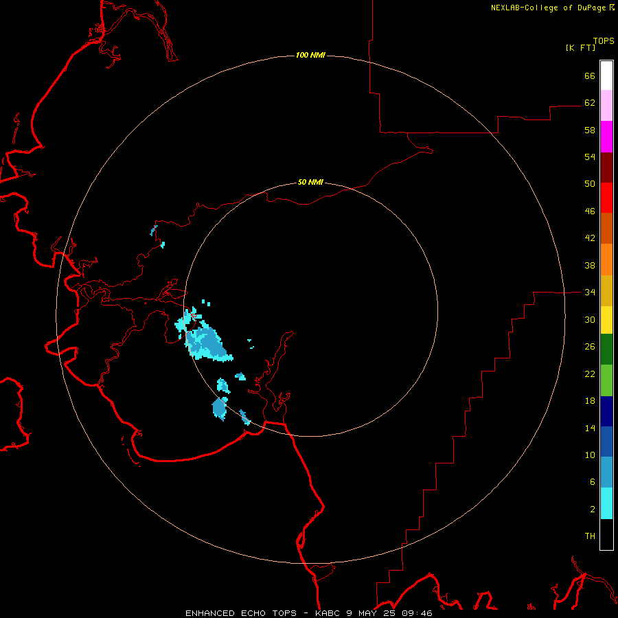Screen dimensions: 618x618
Task: Click the 100 NMI range ring label
Action: [x=310, y=55]
